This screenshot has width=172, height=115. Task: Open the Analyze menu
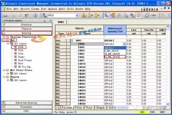pyautogui.click(x=53, y=9)
